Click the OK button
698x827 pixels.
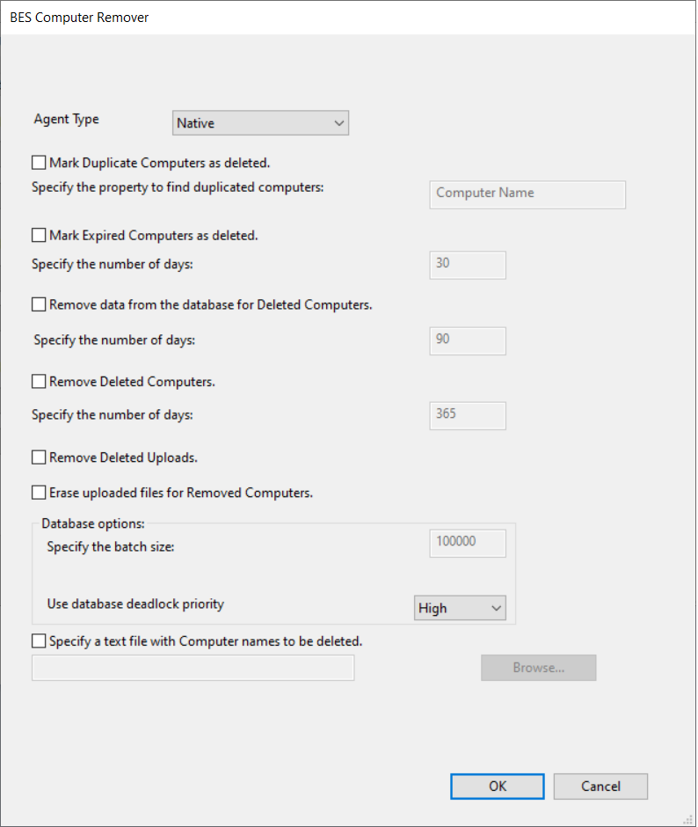pyautogui.click(x=498, y=787)
